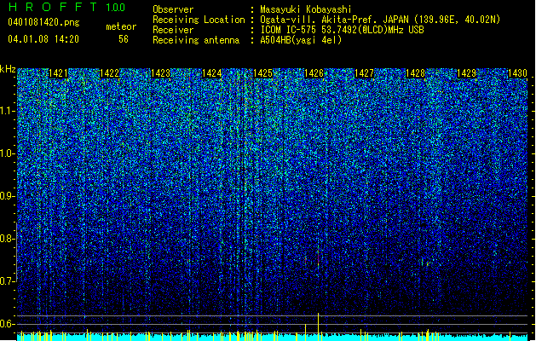Click the 1428 time marker
The height and width of the screenshot is (341, 536).
(415, 73)
